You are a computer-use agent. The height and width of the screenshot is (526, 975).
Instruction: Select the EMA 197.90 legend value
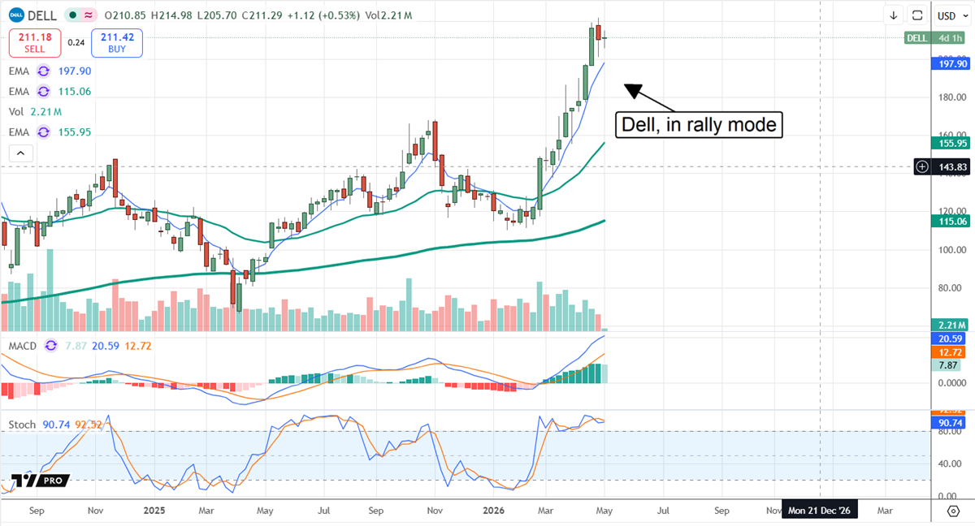[74, 71]
